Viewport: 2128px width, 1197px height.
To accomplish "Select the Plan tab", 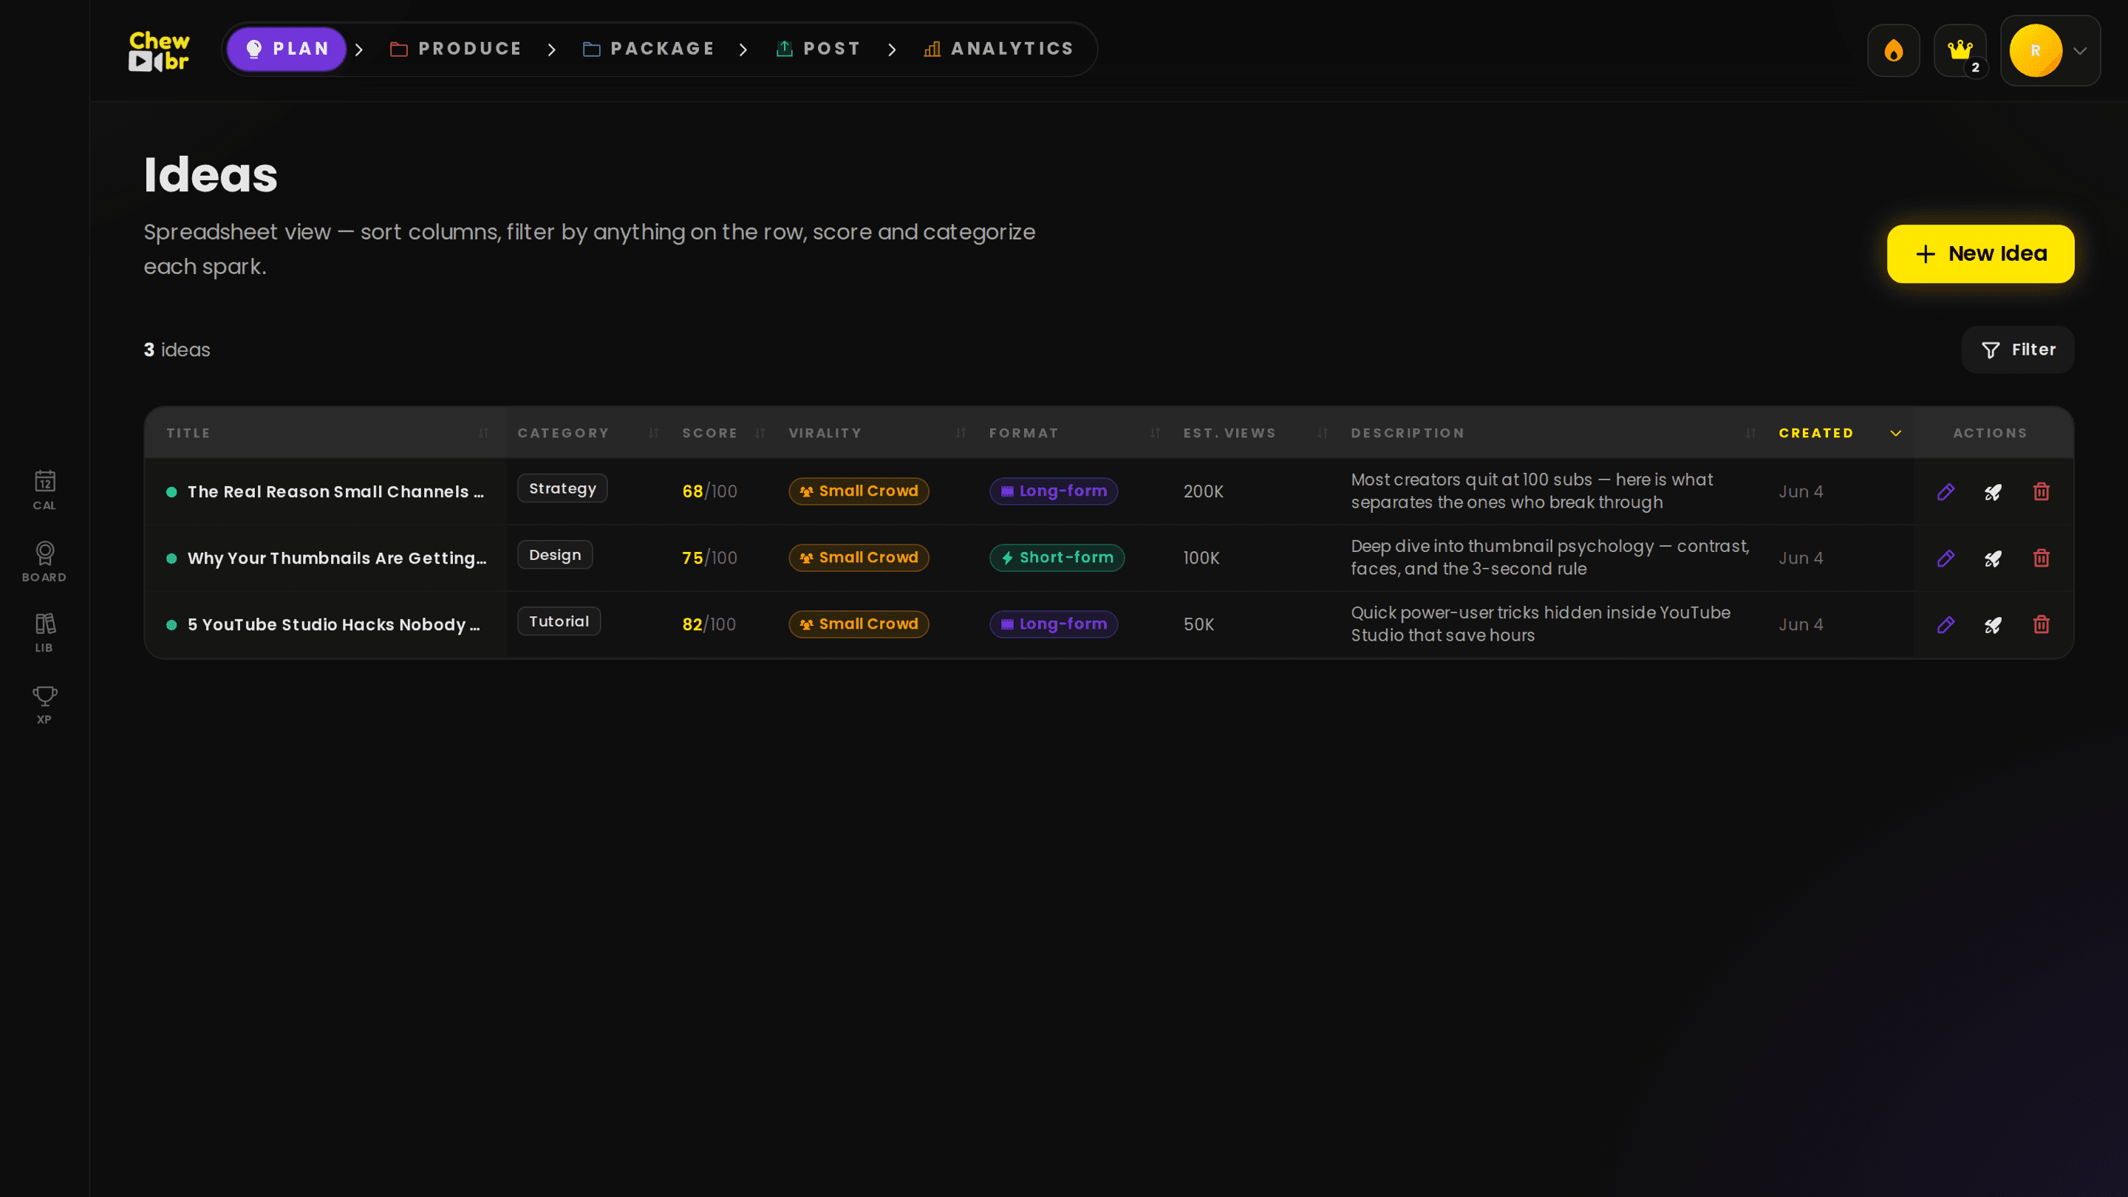I will click(x=287, y=49).
